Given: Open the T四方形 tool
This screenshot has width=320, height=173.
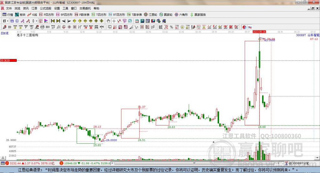Looking at the screenshot, I should [99, 15].
